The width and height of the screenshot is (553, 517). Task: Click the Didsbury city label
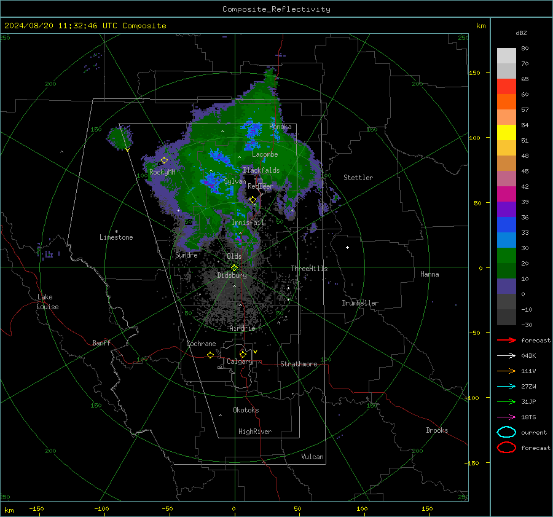[x=232, y=275]
